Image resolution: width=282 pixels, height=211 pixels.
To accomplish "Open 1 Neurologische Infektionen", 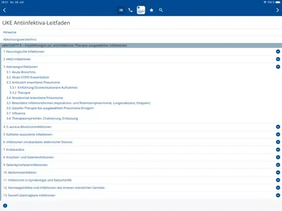I will click(x=24, y=51).
